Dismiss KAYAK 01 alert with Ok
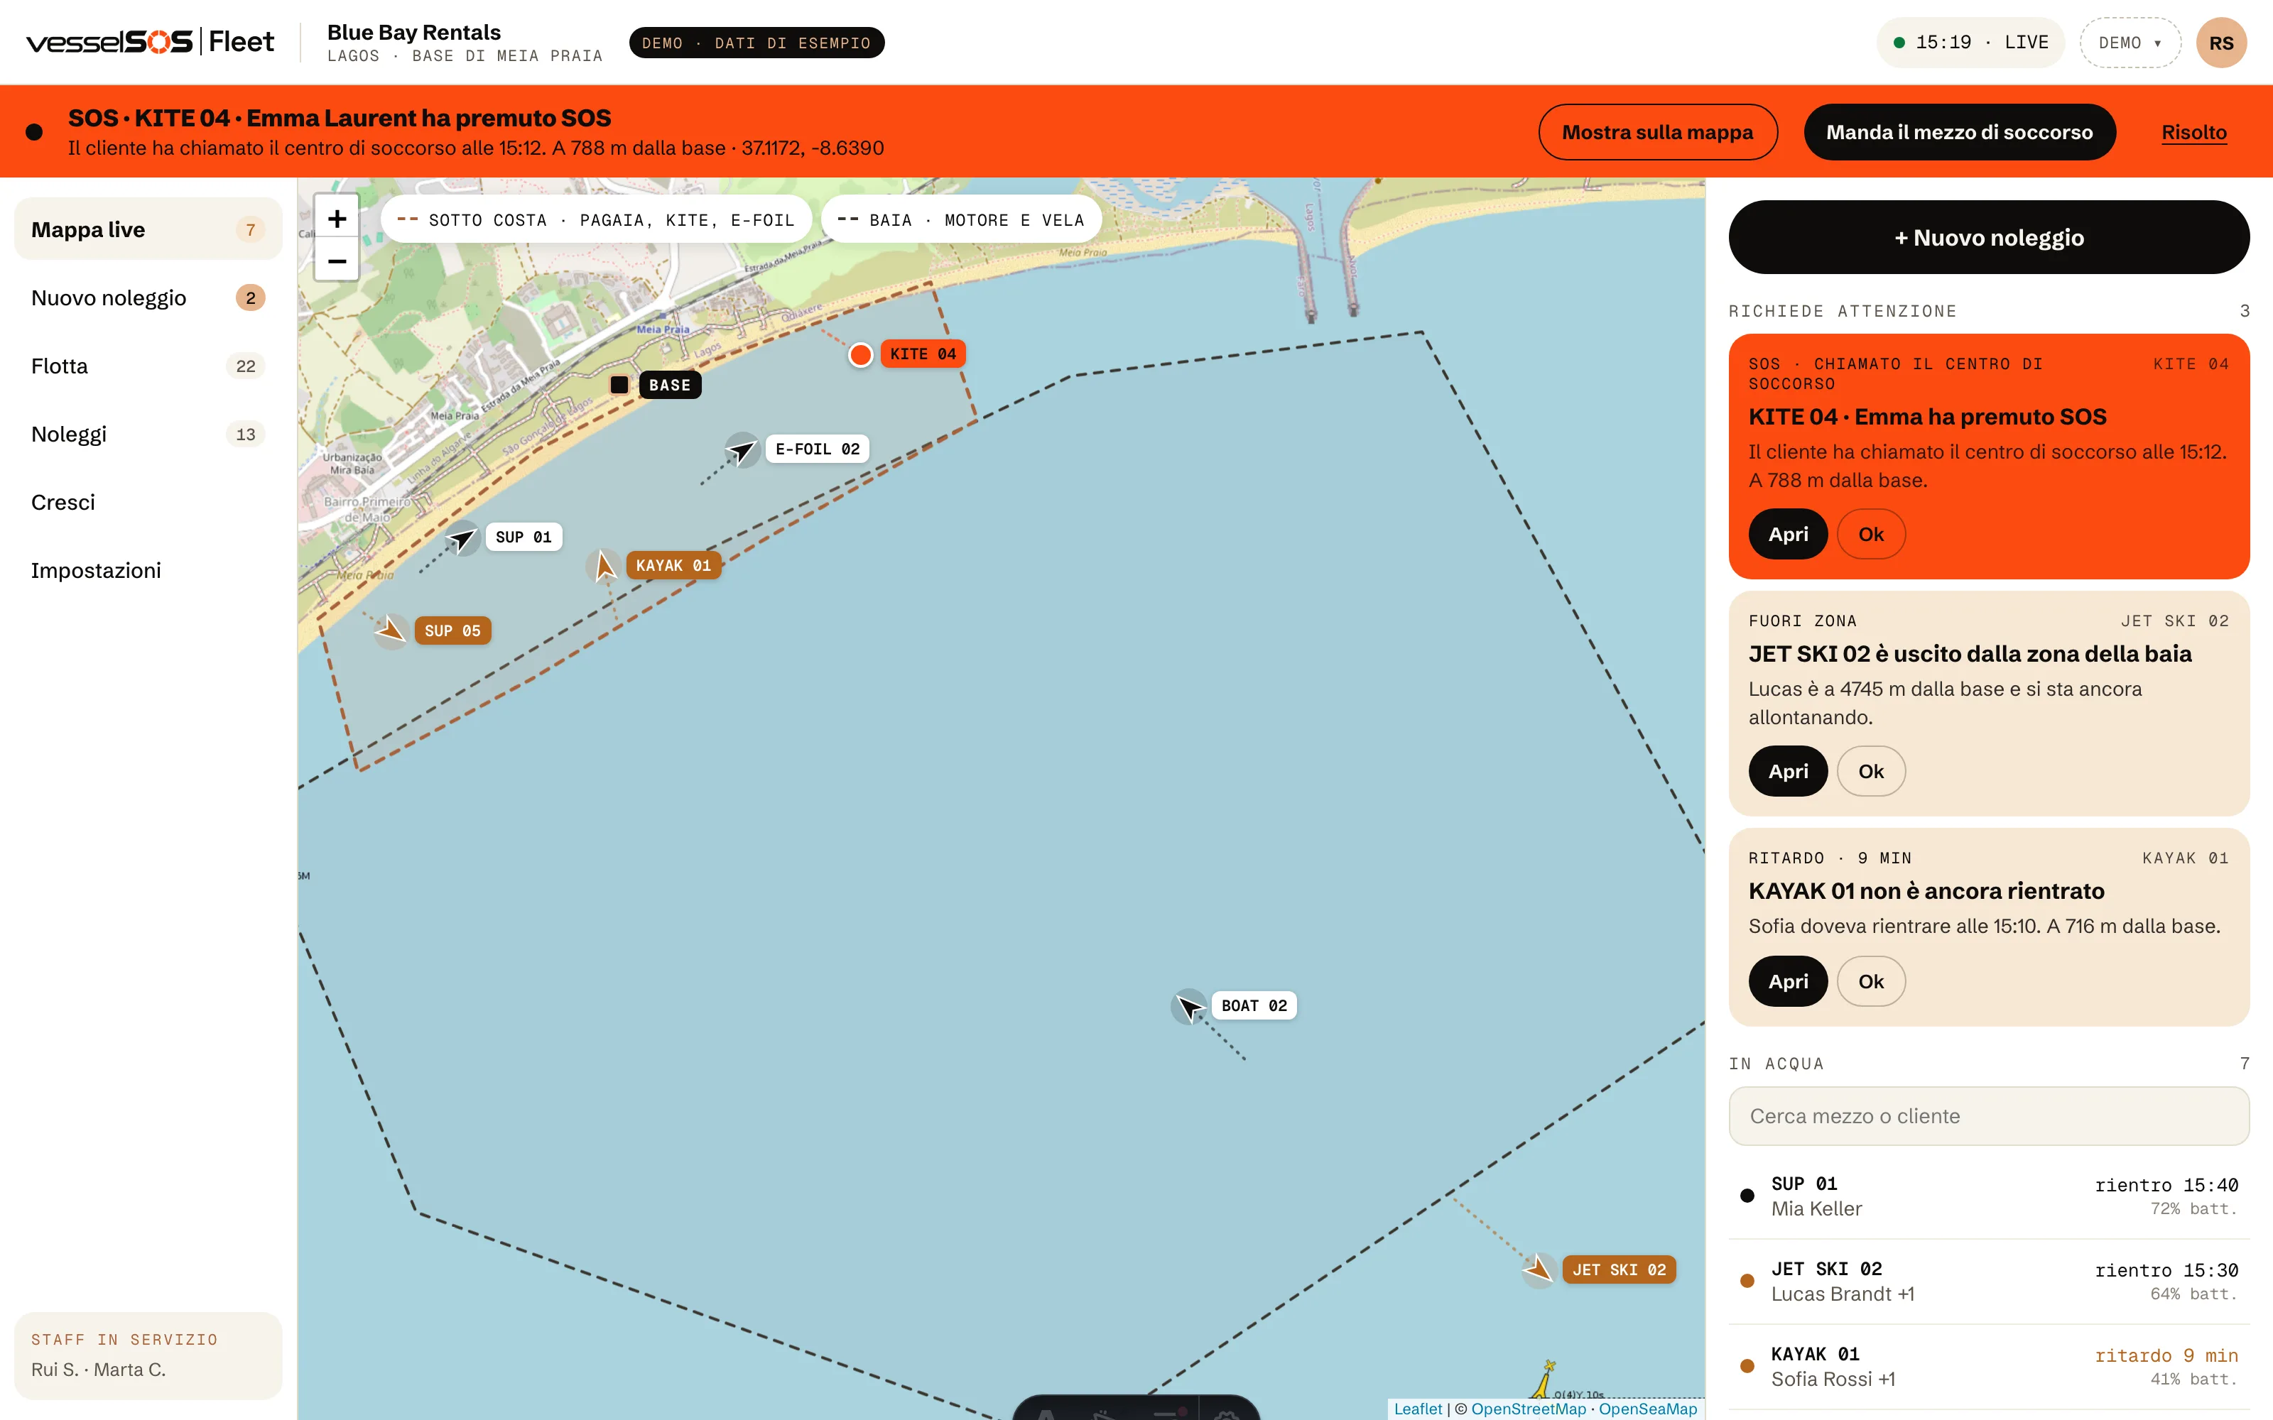 coord(1871,981)
